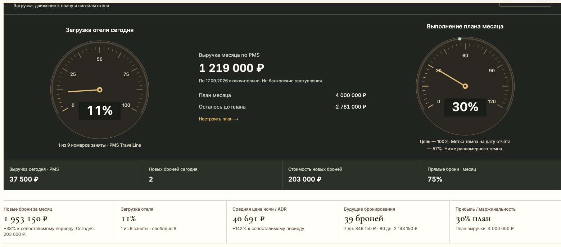This screenshot has width=561, height=247.
Task: Open the "Настроить план →" link
Action: tap(218, 119)
